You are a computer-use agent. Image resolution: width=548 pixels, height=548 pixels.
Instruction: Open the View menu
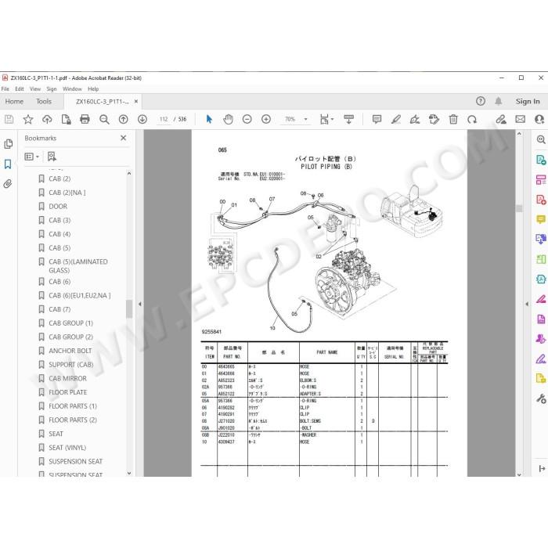pos(35,89)
